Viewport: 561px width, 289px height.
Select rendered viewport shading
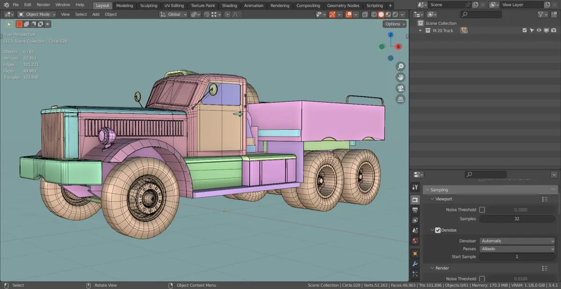(x=395, y=14)
